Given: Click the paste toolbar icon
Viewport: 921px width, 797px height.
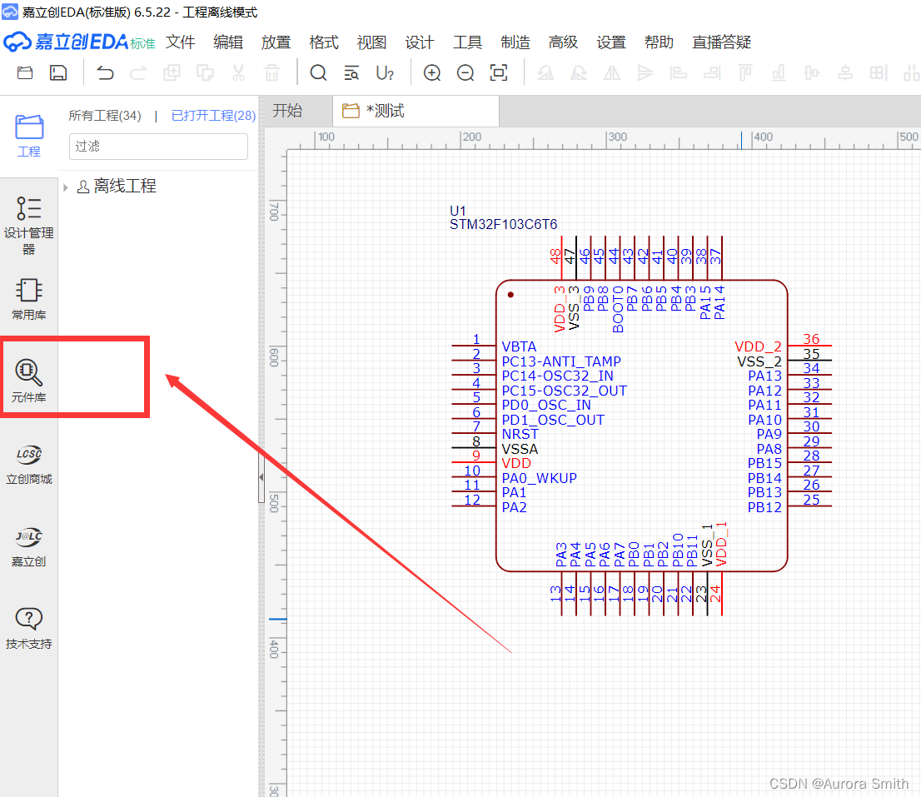Looking at the screenshot, I should pyautogui.click(x=205, y=72).
